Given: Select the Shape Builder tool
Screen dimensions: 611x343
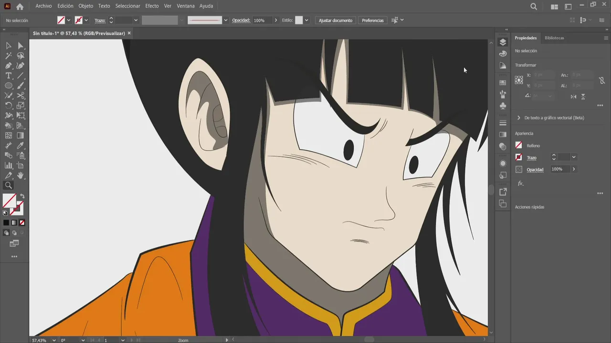Looking at the screenshot, I should [x=9, y=126].
